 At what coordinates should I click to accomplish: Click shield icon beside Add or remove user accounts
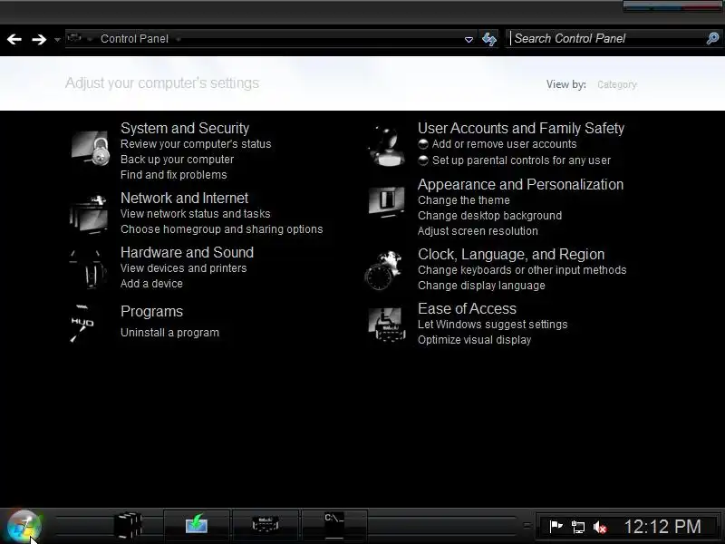423,144
